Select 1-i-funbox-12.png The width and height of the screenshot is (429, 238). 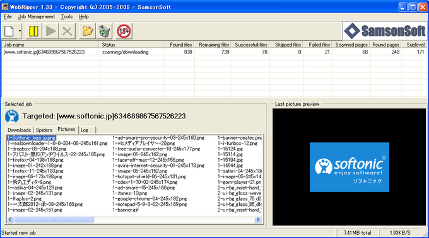[x=237, y=144]
